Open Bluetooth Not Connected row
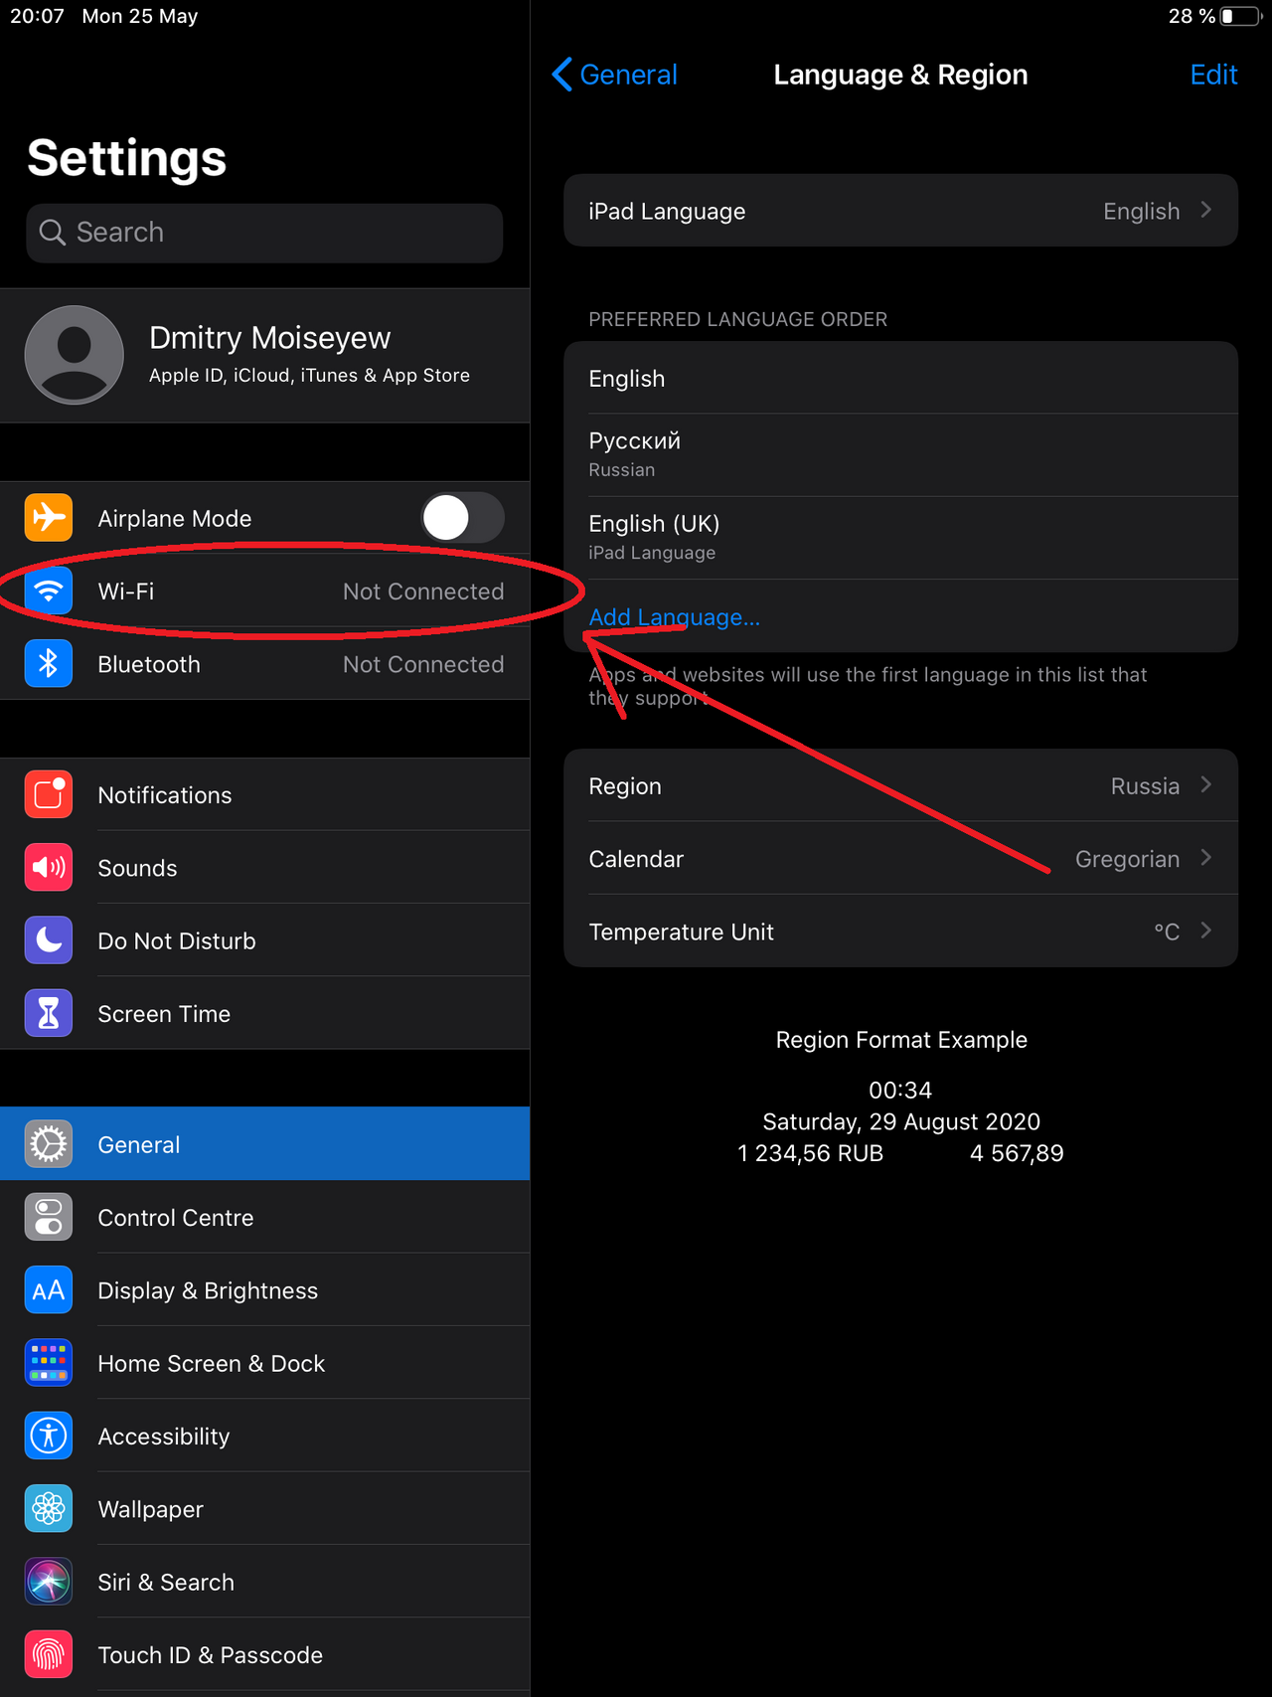 click(265, 664)
